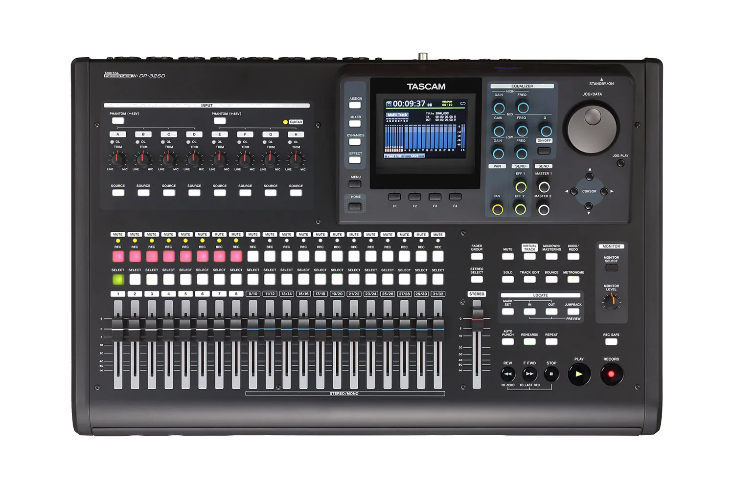Rewind using the REW button
This screenshot has height=489, width=734.
point(508,374)
